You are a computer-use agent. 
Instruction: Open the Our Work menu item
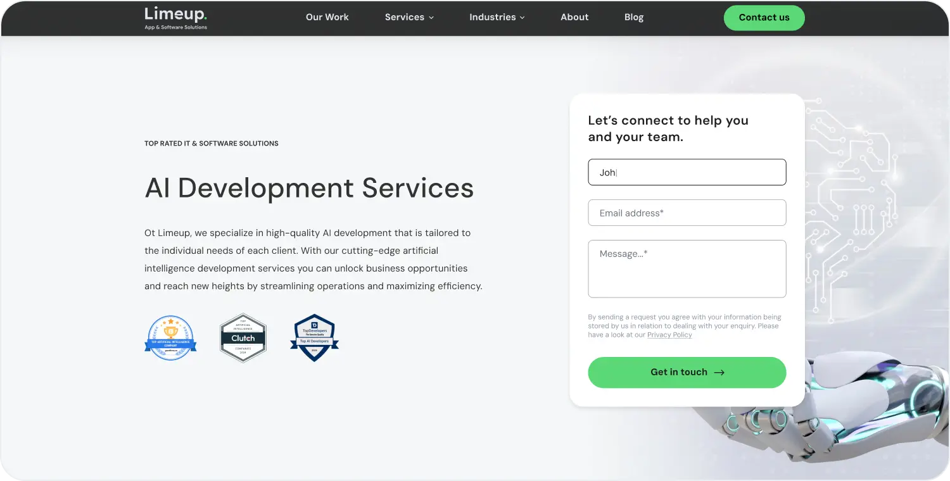click(327, 17)
